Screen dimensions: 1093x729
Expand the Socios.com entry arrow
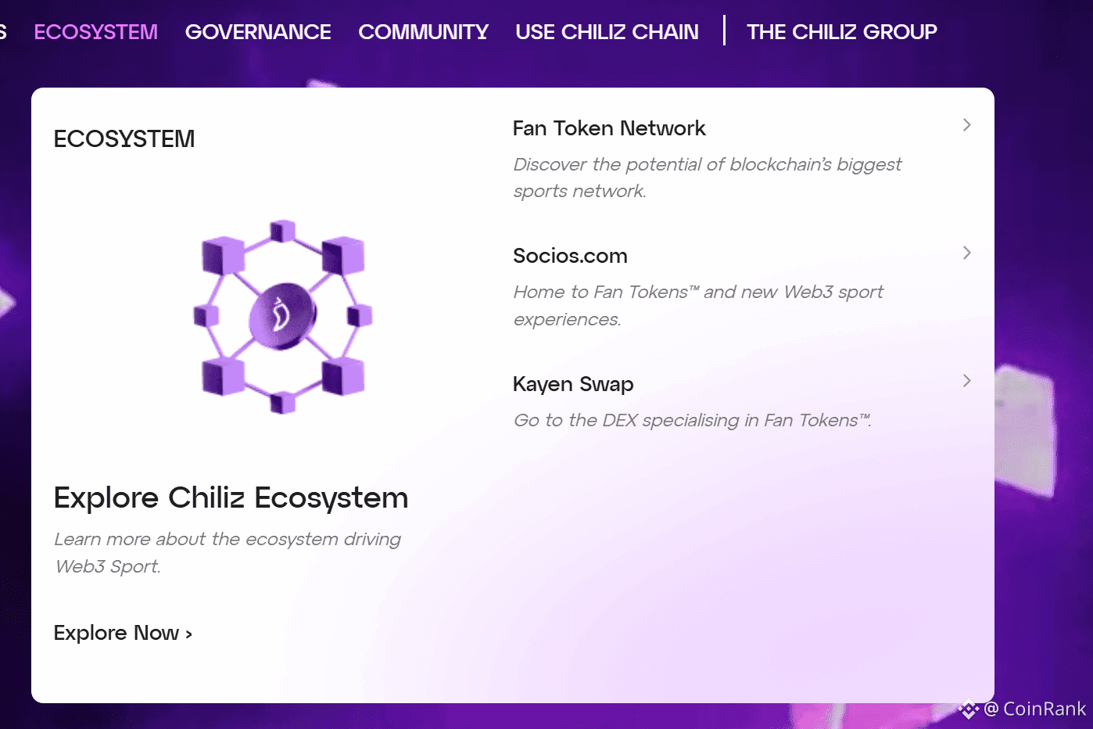tap(967, 253)
